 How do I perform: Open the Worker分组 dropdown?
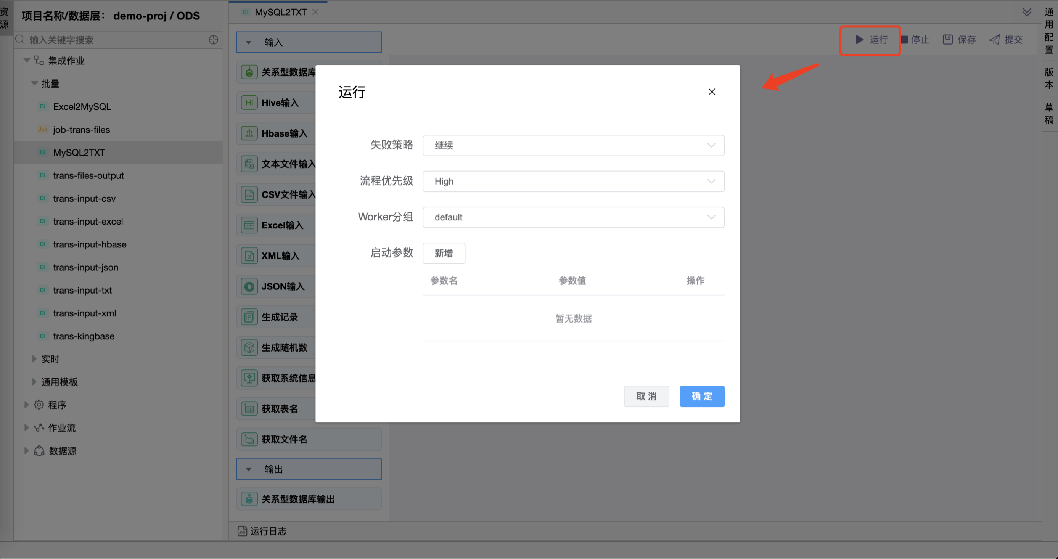(x=573, y=217)
